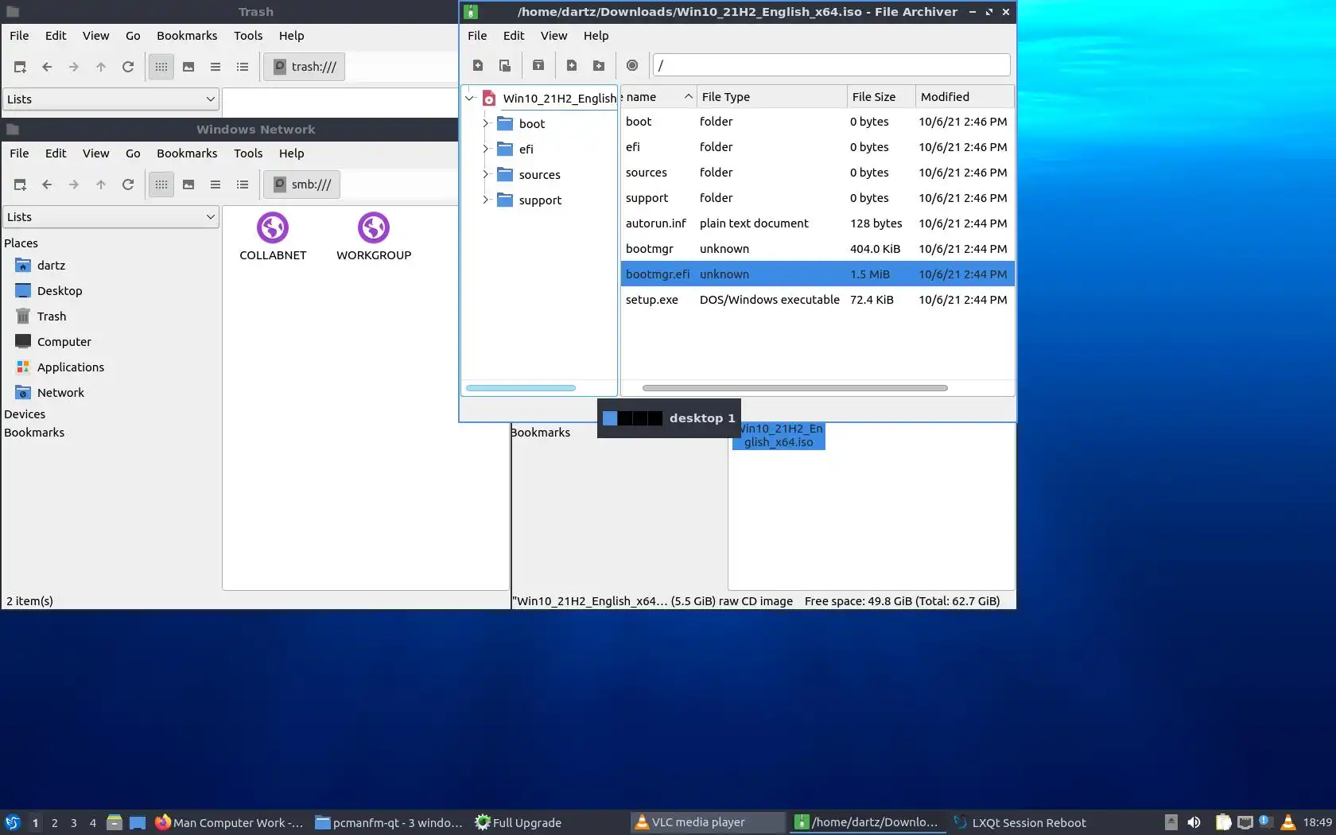This screenshot has height=835, width=1336.
Task: Click the show desktop icon in the taskbar
Action: [138, 823]
